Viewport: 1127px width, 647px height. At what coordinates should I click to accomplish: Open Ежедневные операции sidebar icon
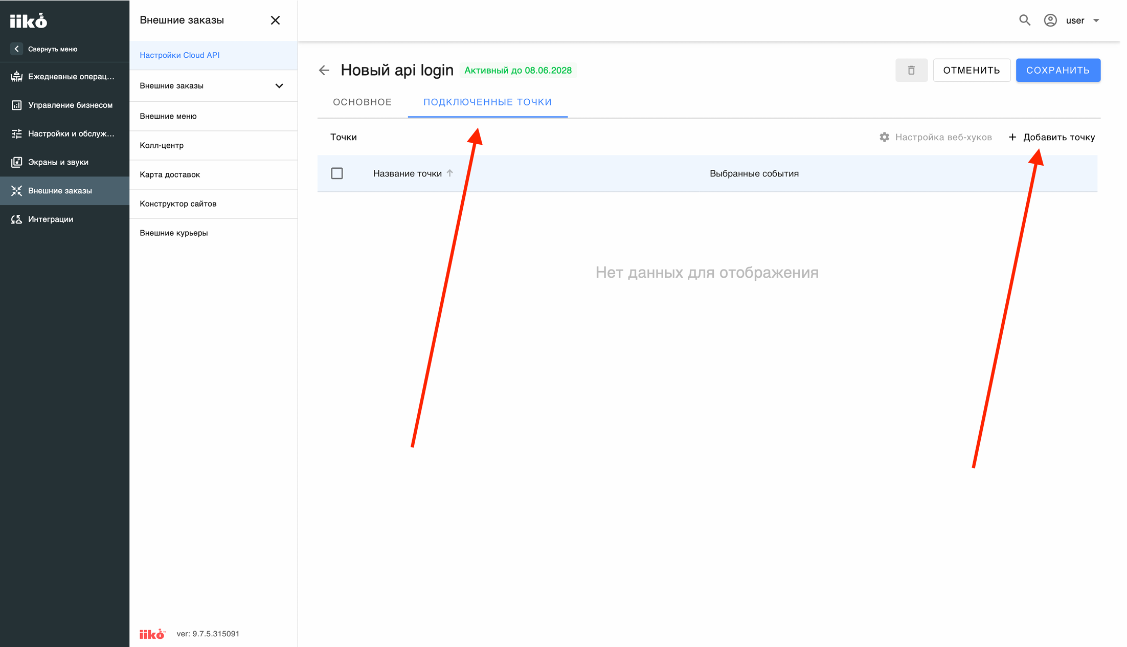[17, 76]
